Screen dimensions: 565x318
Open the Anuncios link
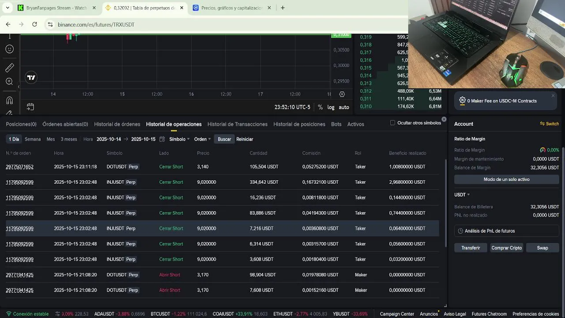[x=429, y=314]
